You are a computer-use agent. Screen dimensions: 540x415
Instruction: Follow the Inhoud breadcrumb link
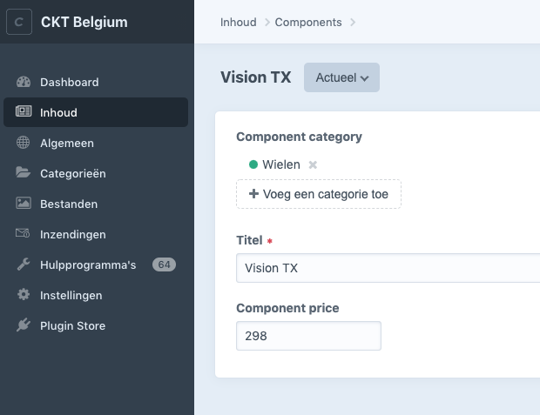(x=239, y=22)
